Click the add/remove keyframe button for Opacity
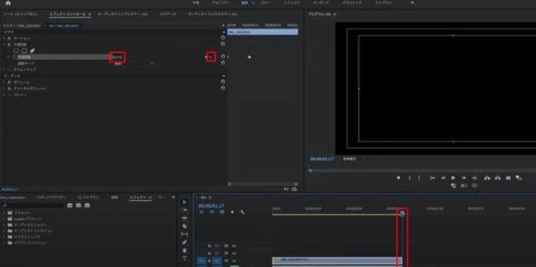The height and width of the screenshot is (267, 536). (x=211, y=57)
